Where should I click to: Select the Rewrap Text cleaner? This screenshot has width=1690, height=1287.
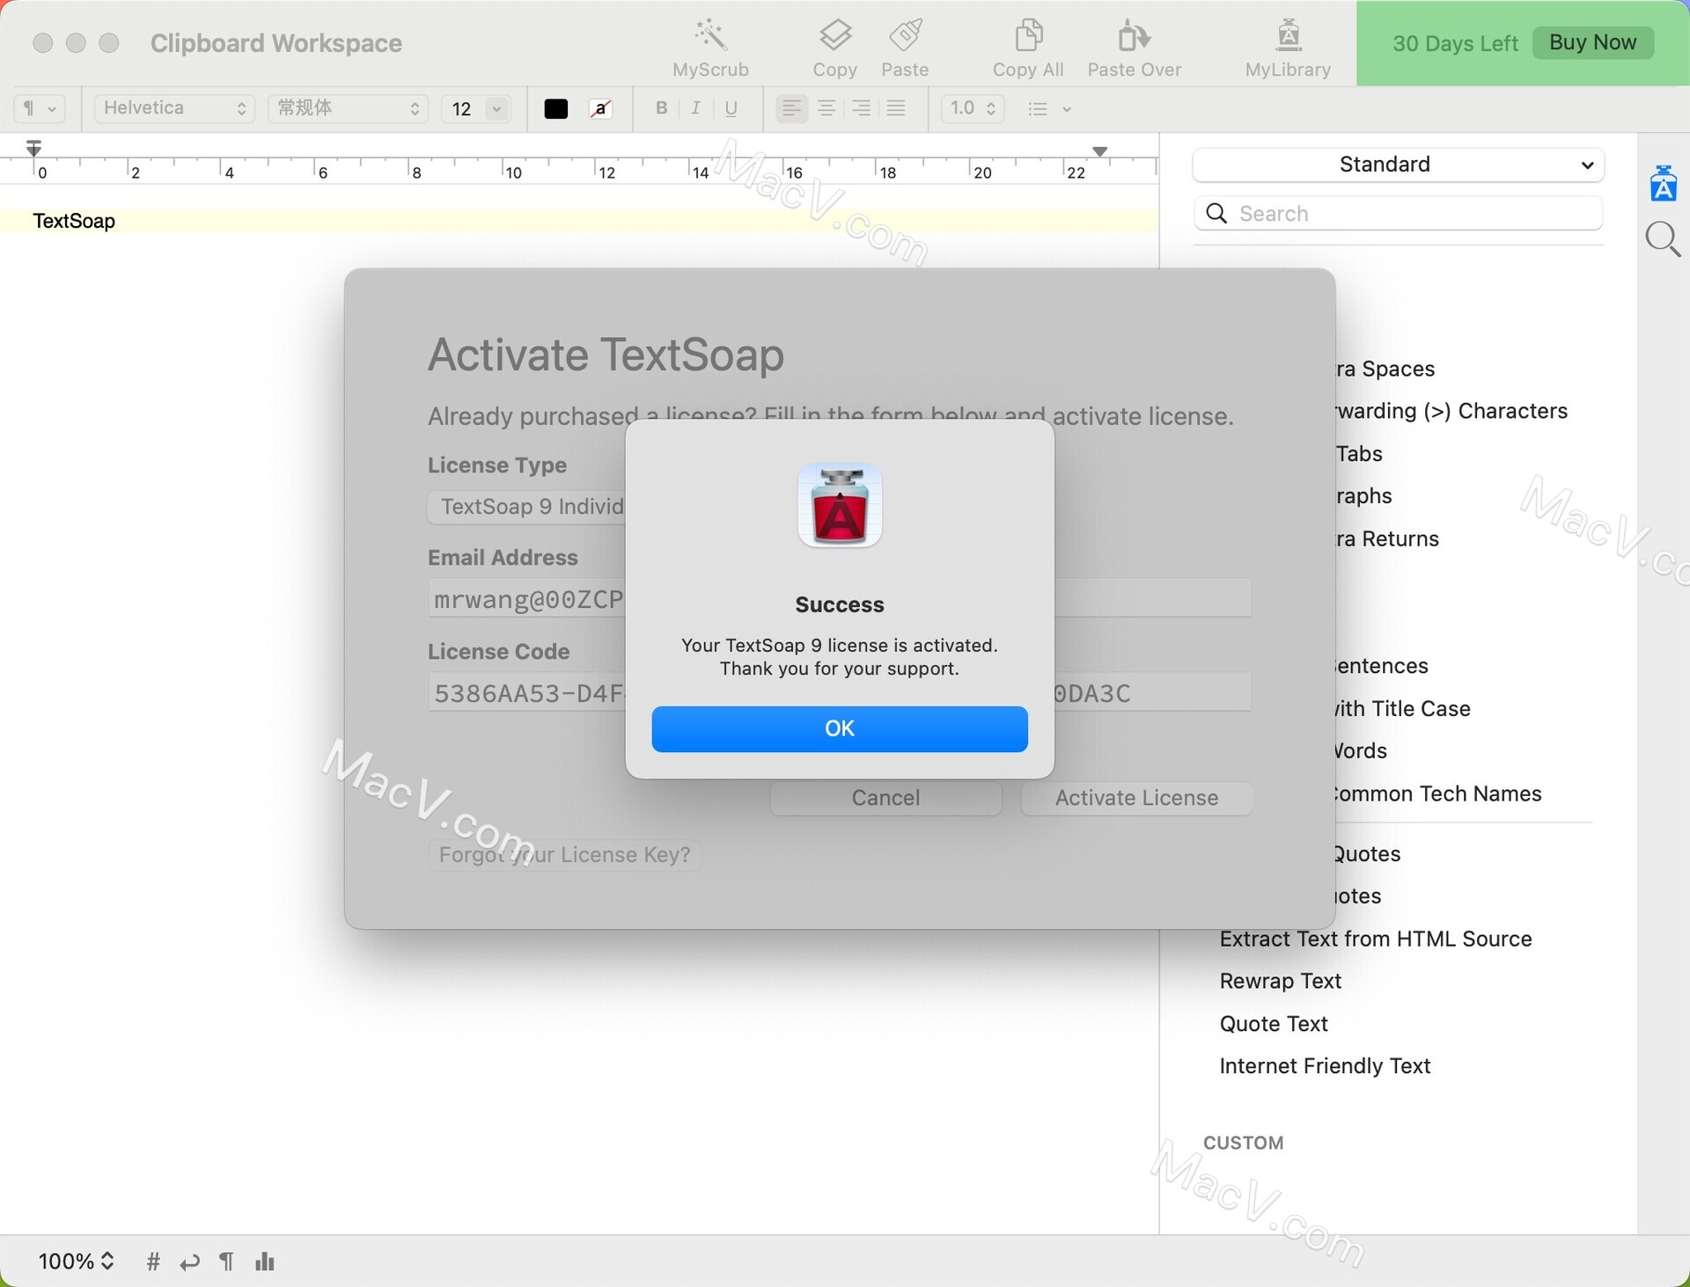pos(1280,981)
